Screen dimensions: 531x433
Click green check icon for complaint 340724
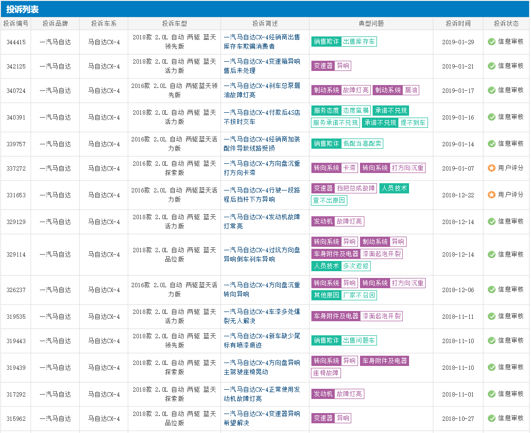click(491, 90)
